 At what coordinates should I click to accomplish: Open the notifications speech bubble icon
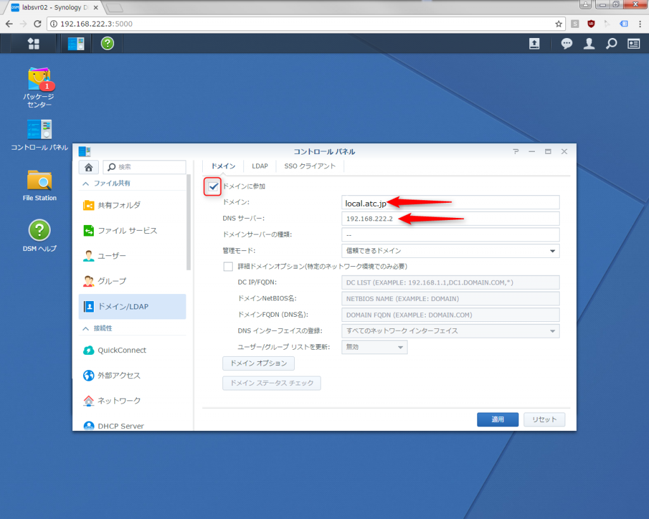click(567, 43)
